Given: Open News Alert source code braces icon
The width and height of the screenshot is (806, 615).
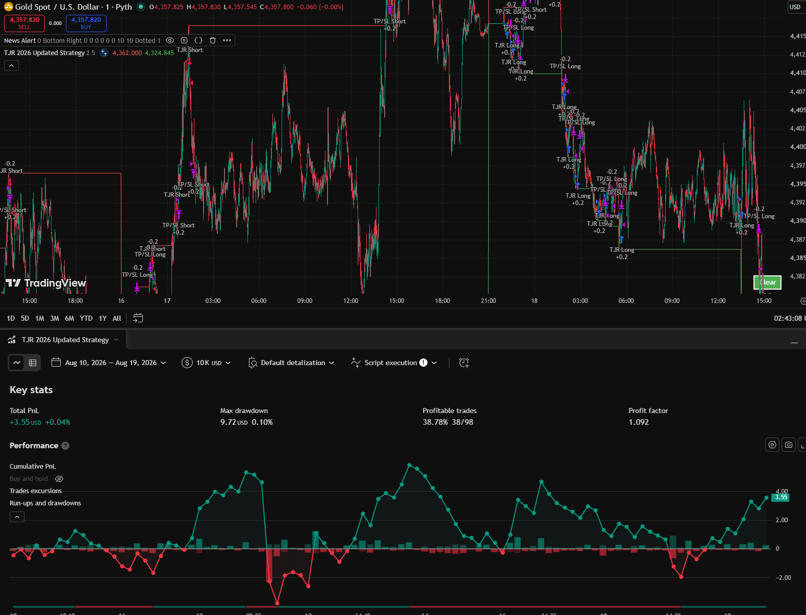Looking at the screenshot, I should (198, 40).
